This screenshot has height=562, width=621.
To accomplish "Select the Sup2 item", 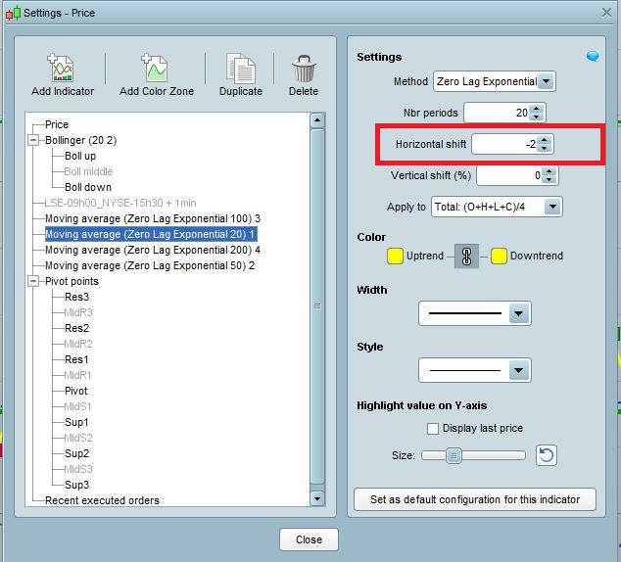I will 76,453.
